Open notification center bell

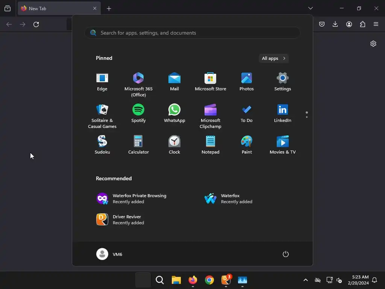point(374,280)
